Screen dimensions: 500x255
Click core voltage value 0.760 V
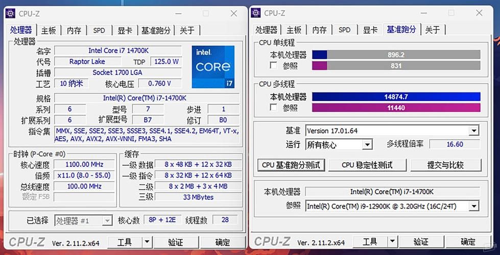[x=160, y=84]
